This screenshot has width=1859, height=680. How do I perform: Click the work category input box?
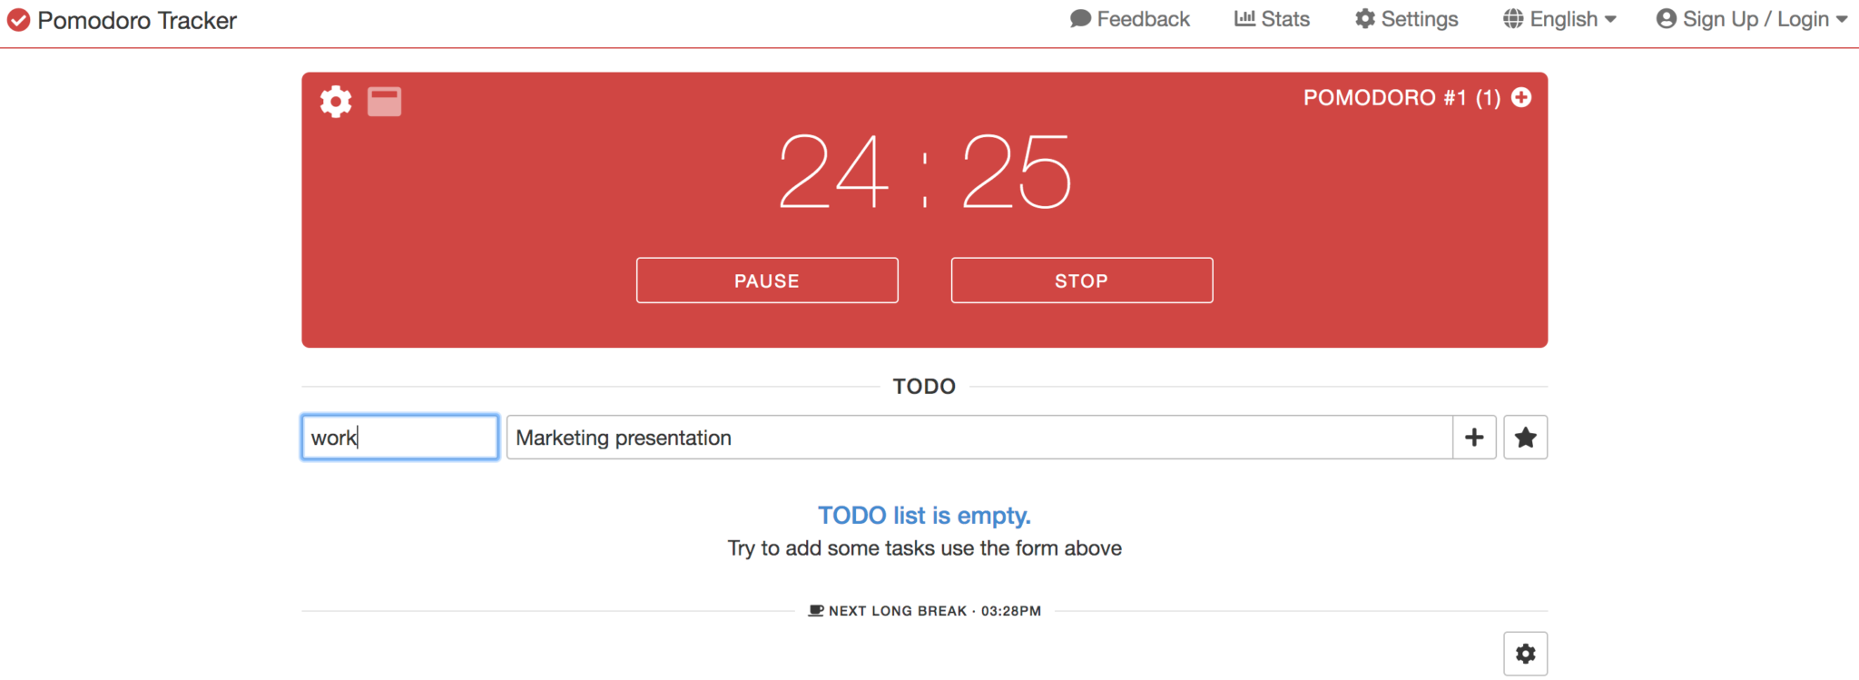pos(398,437)
